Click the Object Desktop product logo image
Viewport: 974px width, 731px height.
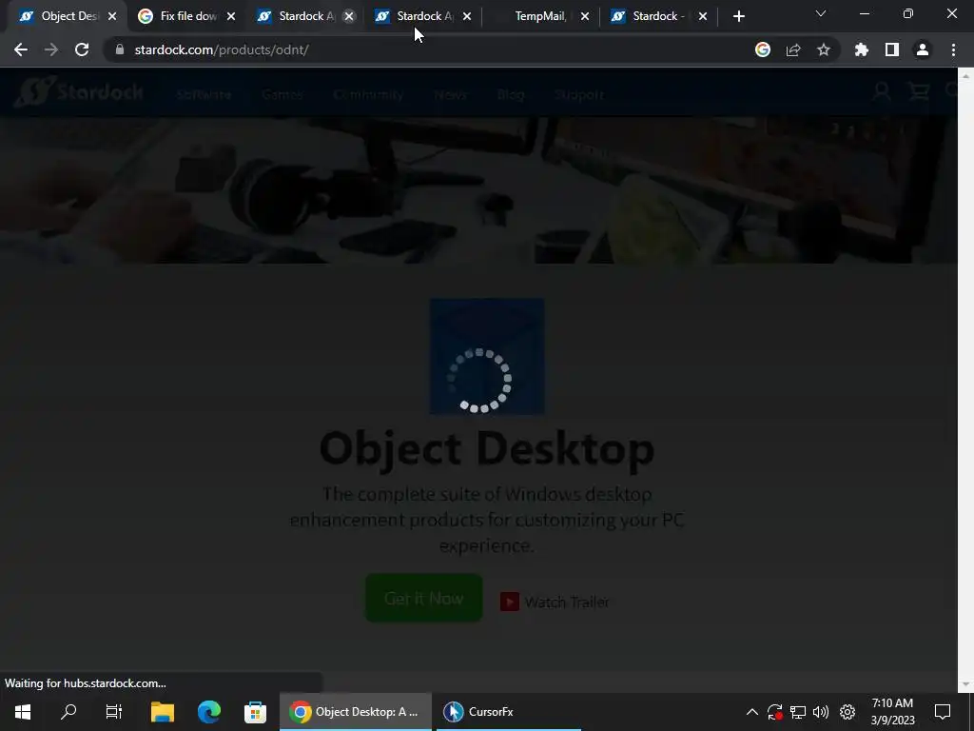pyautogui.click(x=487, y=356)
